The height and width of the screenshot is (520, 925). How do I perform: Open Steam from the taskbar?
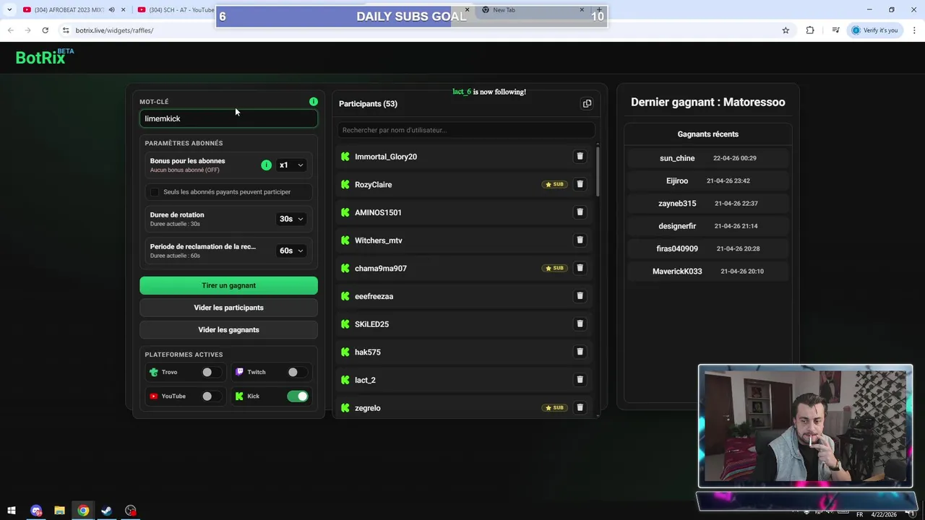(x=106, y=511)
